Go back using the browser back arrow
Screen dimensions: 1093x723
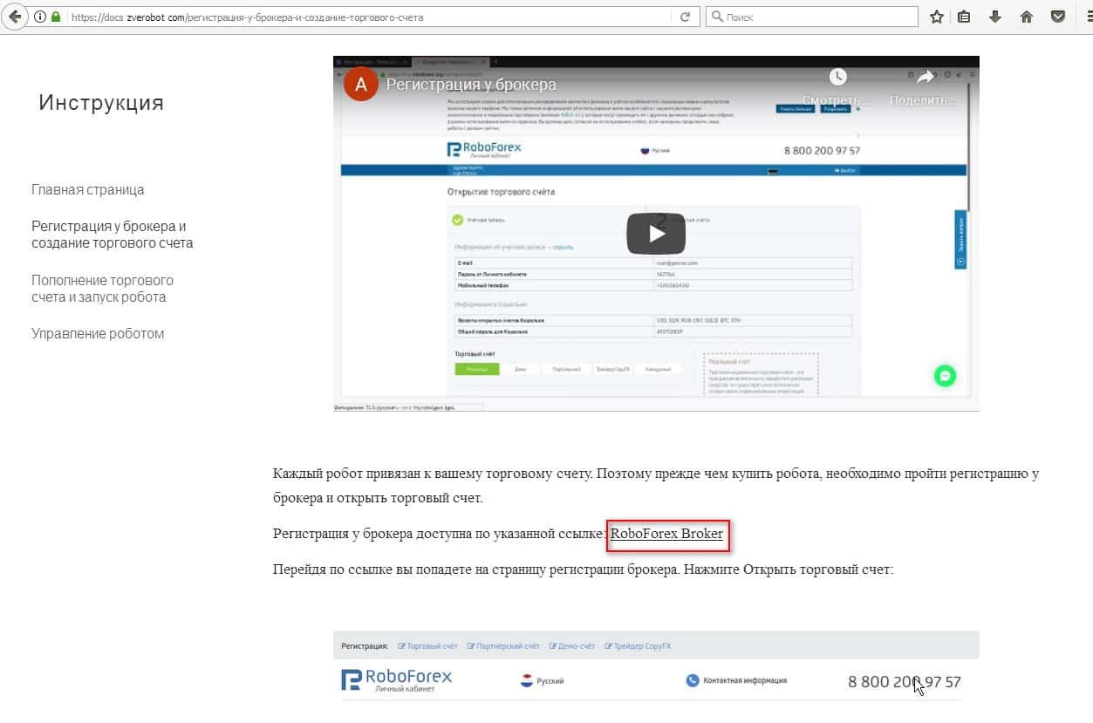coord(15,17)
